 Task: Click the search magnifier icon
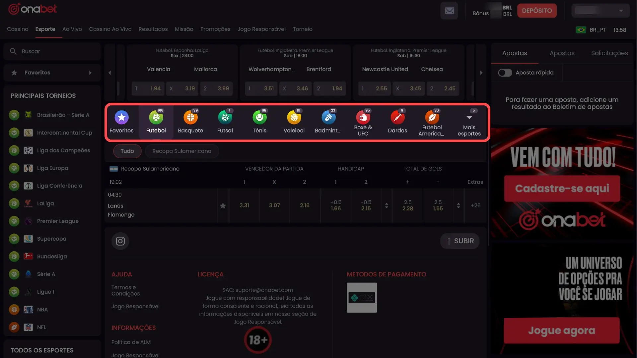pyautogui.click(x=13, y=51)
